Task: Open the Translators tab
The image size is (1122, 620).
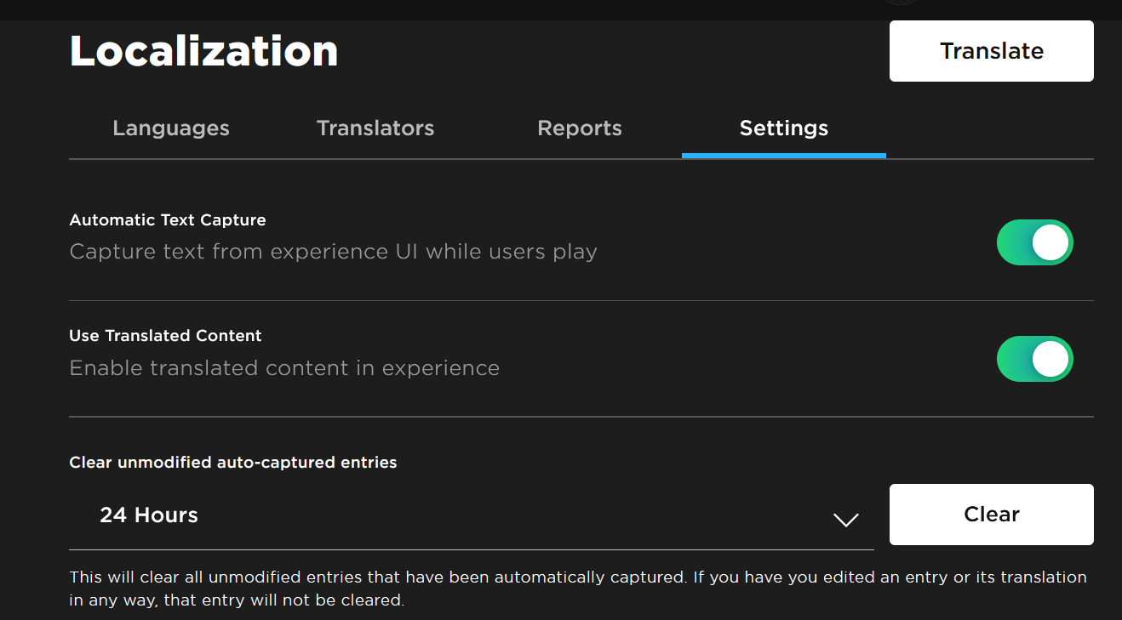Action: click(x=375, y=128)
